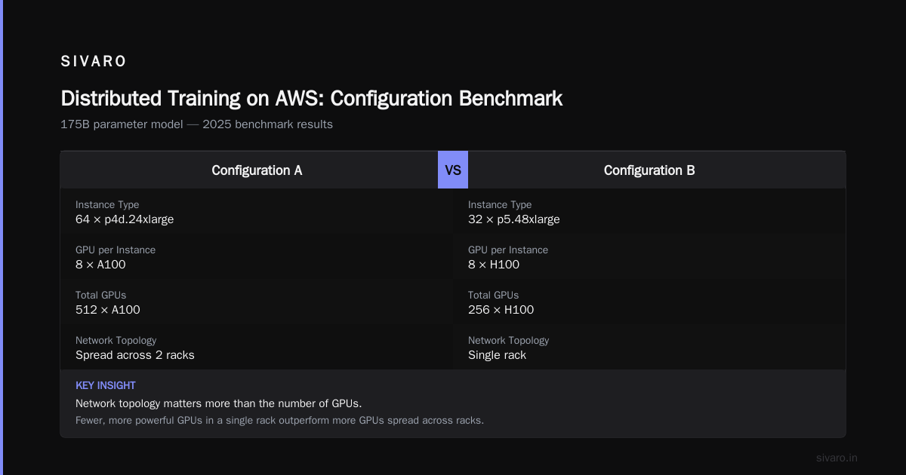Click the Instance Type label under Configuration B
906x475 pixels.
[x=500, y=204]
